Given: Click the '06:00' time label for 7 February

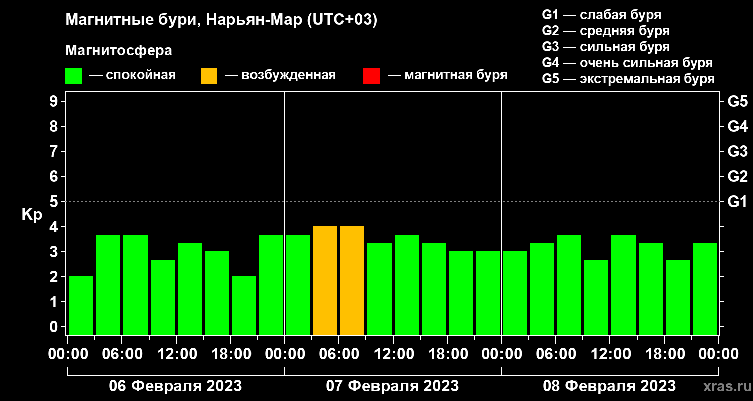Looking at the screenshot, I should click(x=339, y=354).
